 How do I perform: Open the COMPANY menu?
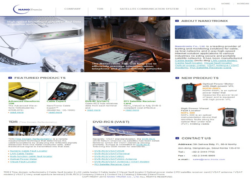[x=72, y=9]
